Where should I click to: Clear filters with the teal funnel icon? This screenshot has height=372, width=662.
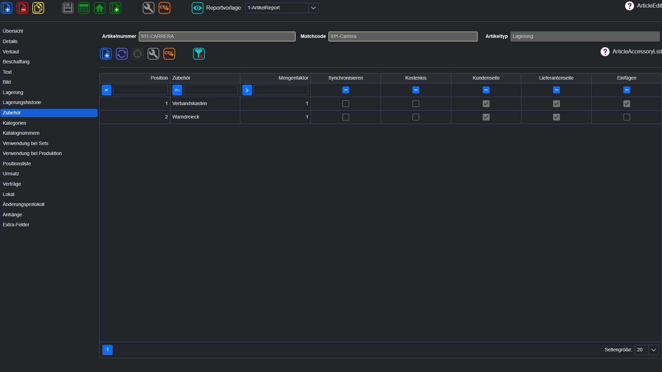click(x=199, y=54)
